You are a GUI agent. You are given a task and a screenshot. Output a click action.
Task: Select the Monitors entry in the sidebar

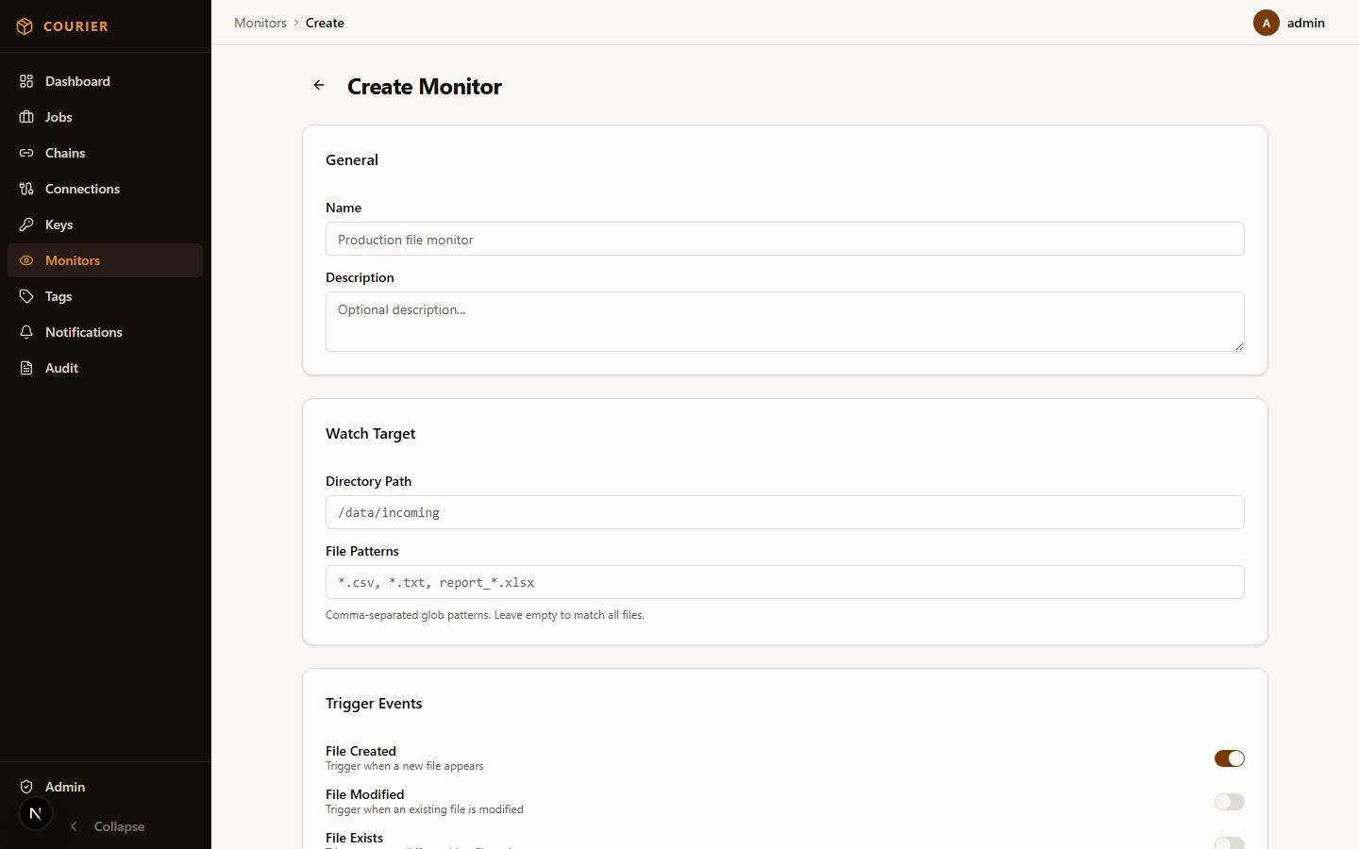click(72, 260)
